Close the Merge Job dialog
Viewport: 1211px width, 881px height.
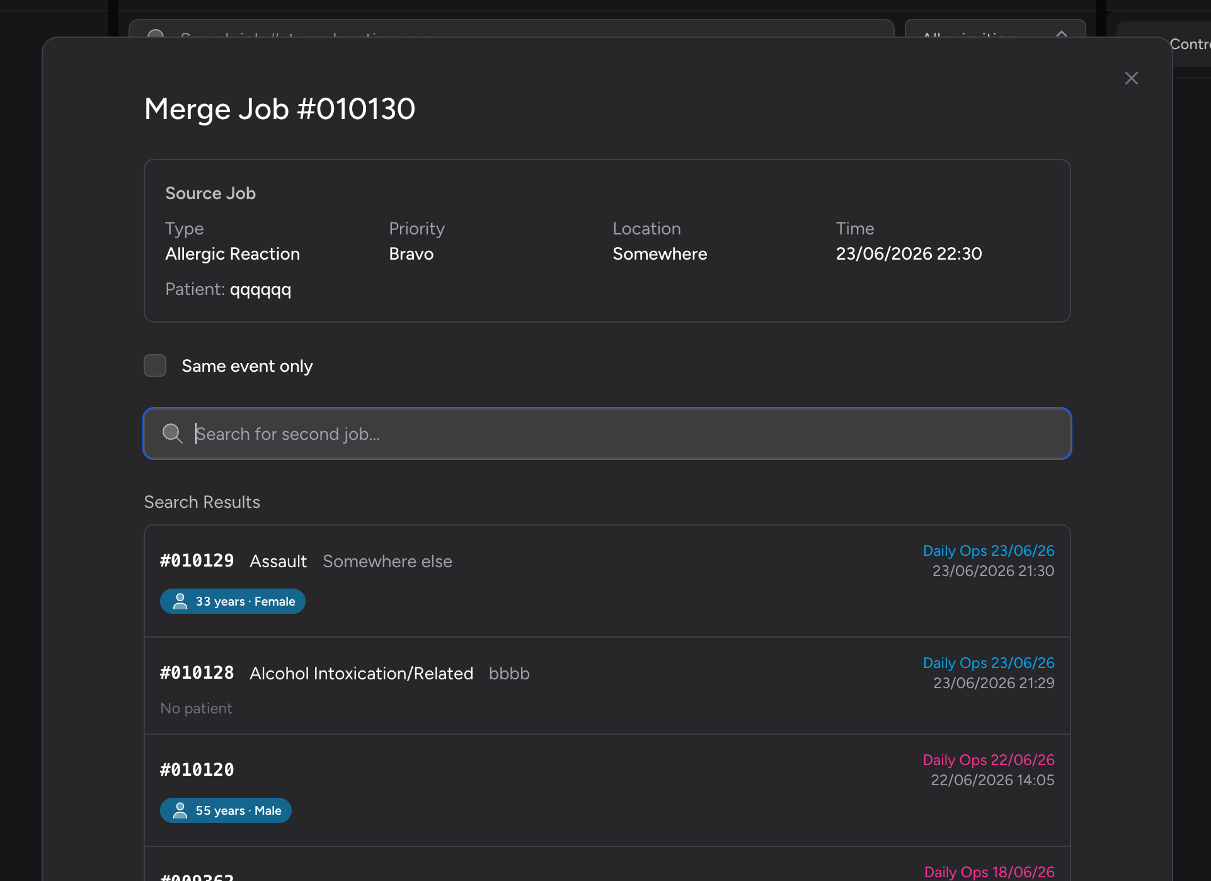(1131, 78)
